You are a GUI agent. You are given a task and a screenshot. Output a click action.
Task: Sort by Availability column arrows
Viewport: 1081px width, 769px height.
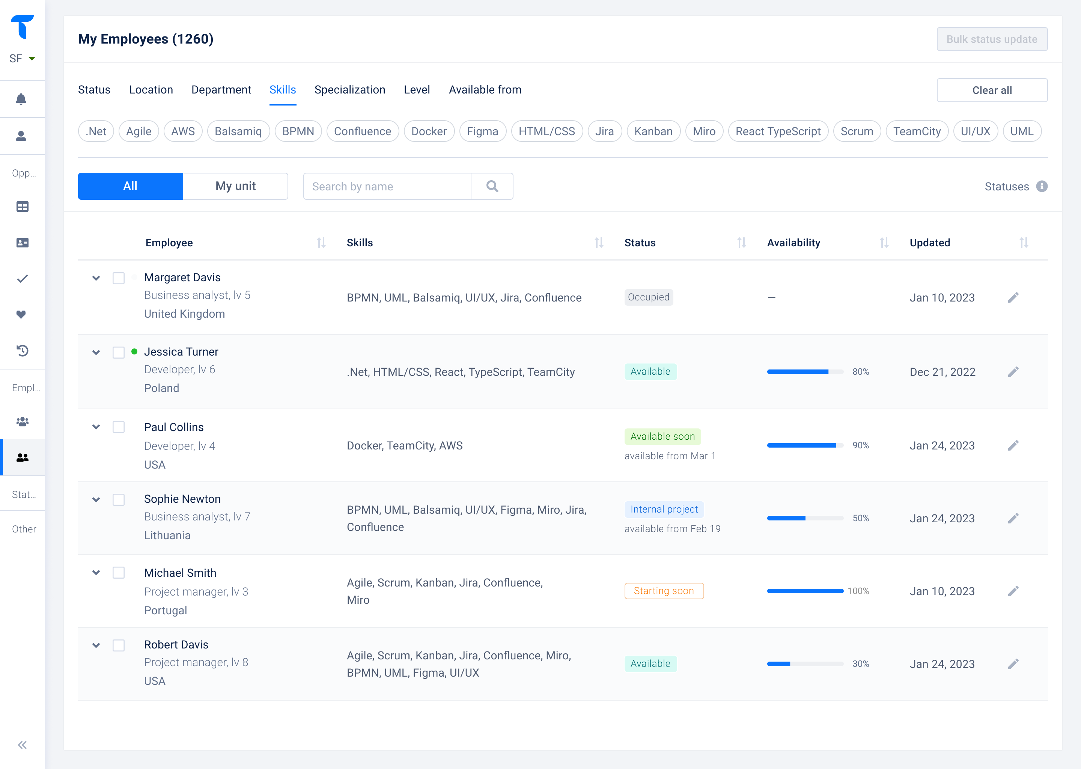[884, 243]
